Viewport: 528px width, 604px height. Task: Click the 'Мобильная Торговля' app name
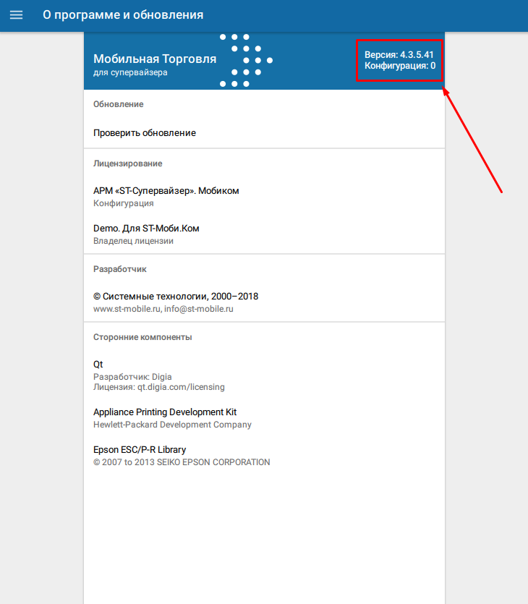click(x=155, y=59)
